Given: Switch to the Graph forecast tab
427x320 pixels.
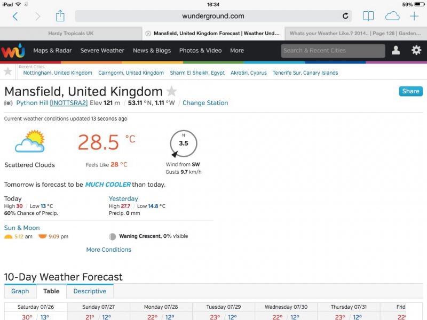Looking at the screenshot, I should (20, 291).
